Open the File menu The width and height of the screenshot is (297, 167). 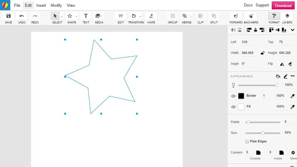click(17, 5)
